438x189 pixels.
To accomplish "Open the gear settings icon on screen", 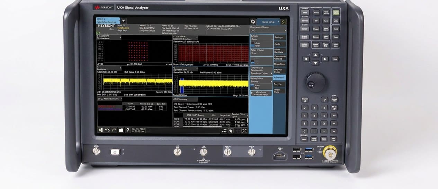I will (253, 22).
